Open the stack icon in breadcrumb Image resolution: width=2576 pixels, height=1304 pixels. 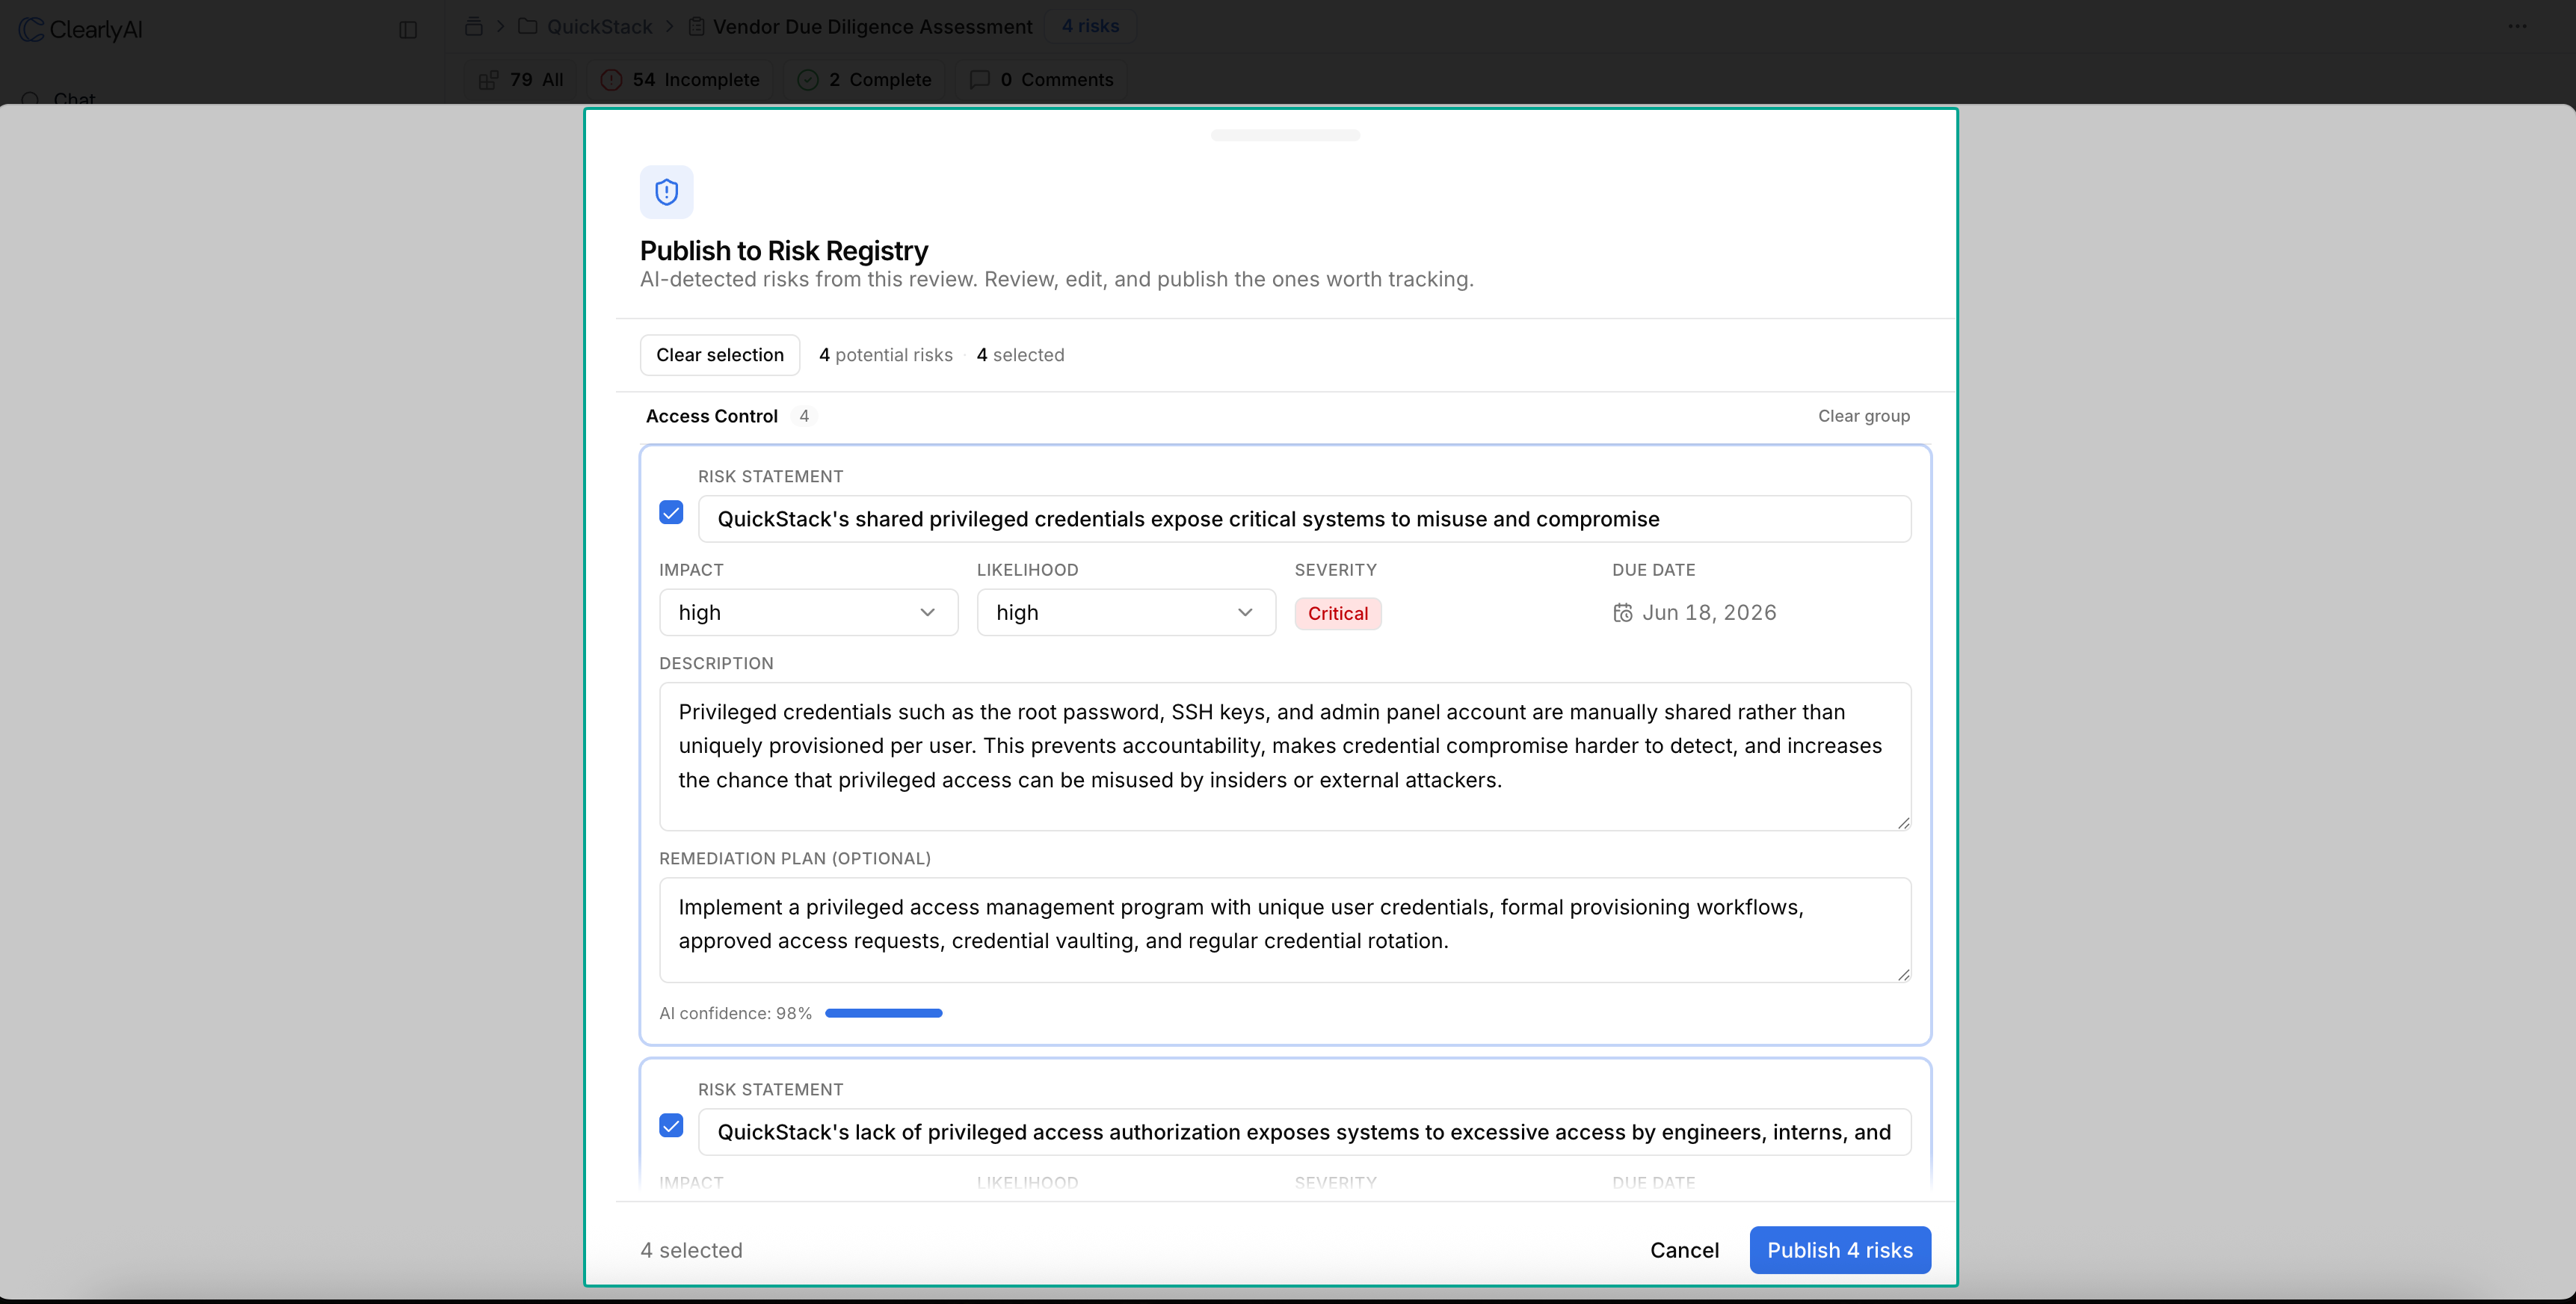point(474,27)
